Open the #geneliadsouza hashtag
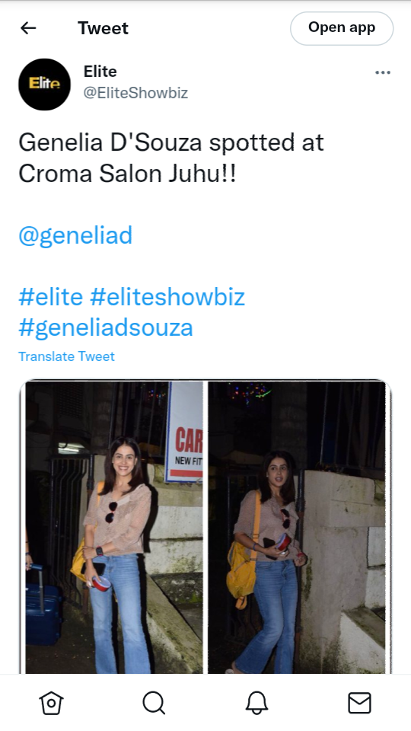 pyautogui.click(x=106, y=327)
